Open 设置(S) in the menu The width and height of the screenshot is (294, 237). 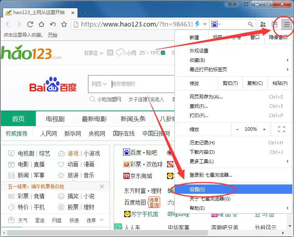tap(233, 189)
